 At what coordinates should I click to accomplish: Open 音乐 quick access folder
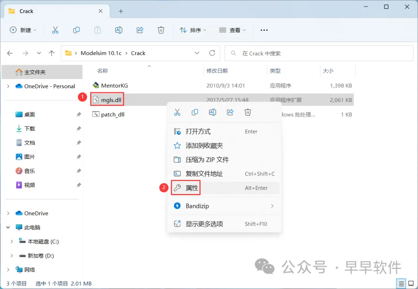click(25, 171)
